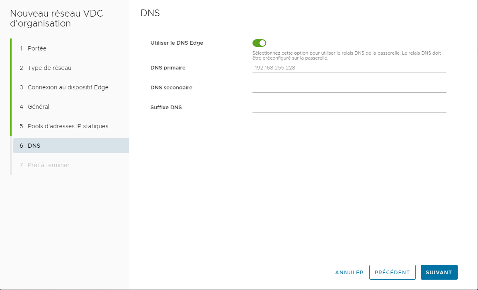Click the DNS secondaire input field
The width and height of the screenshot is (478, 290).
click(x=349, y=88)
